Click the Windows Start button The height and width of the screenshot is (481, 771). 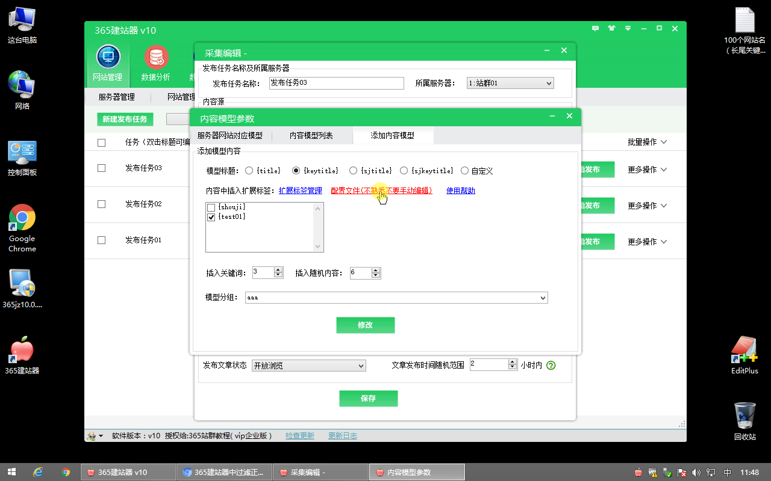coord(11,472)
